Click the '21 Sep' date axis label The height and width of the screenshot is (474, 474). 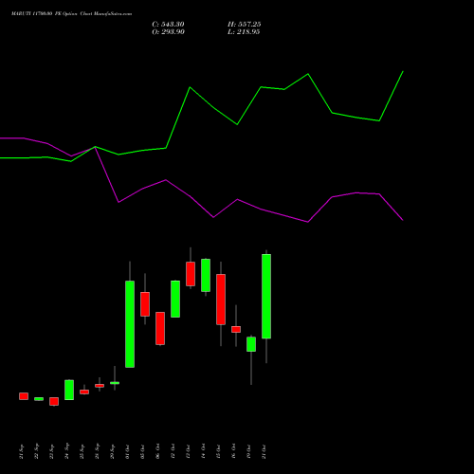coord(21,451)
